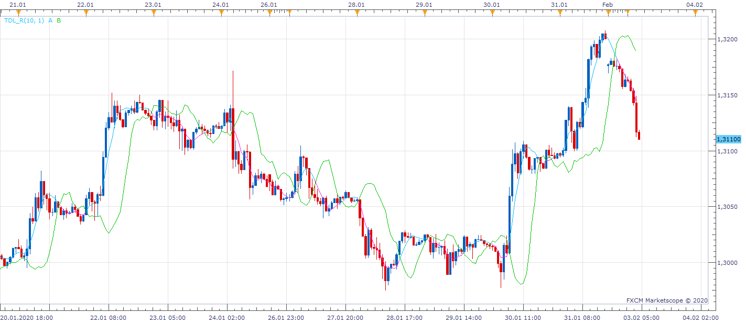Click the '22.01 08:00' time axis label

109,317
